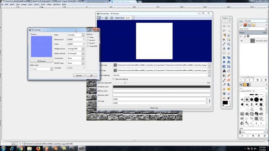Enable the Swap RGB checkbox
The image size is (269, 151).
[88, 46]
